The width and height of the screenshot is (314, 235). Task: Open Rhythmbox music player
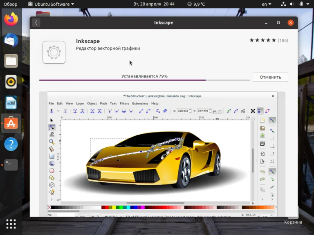(x=11, y=82)
